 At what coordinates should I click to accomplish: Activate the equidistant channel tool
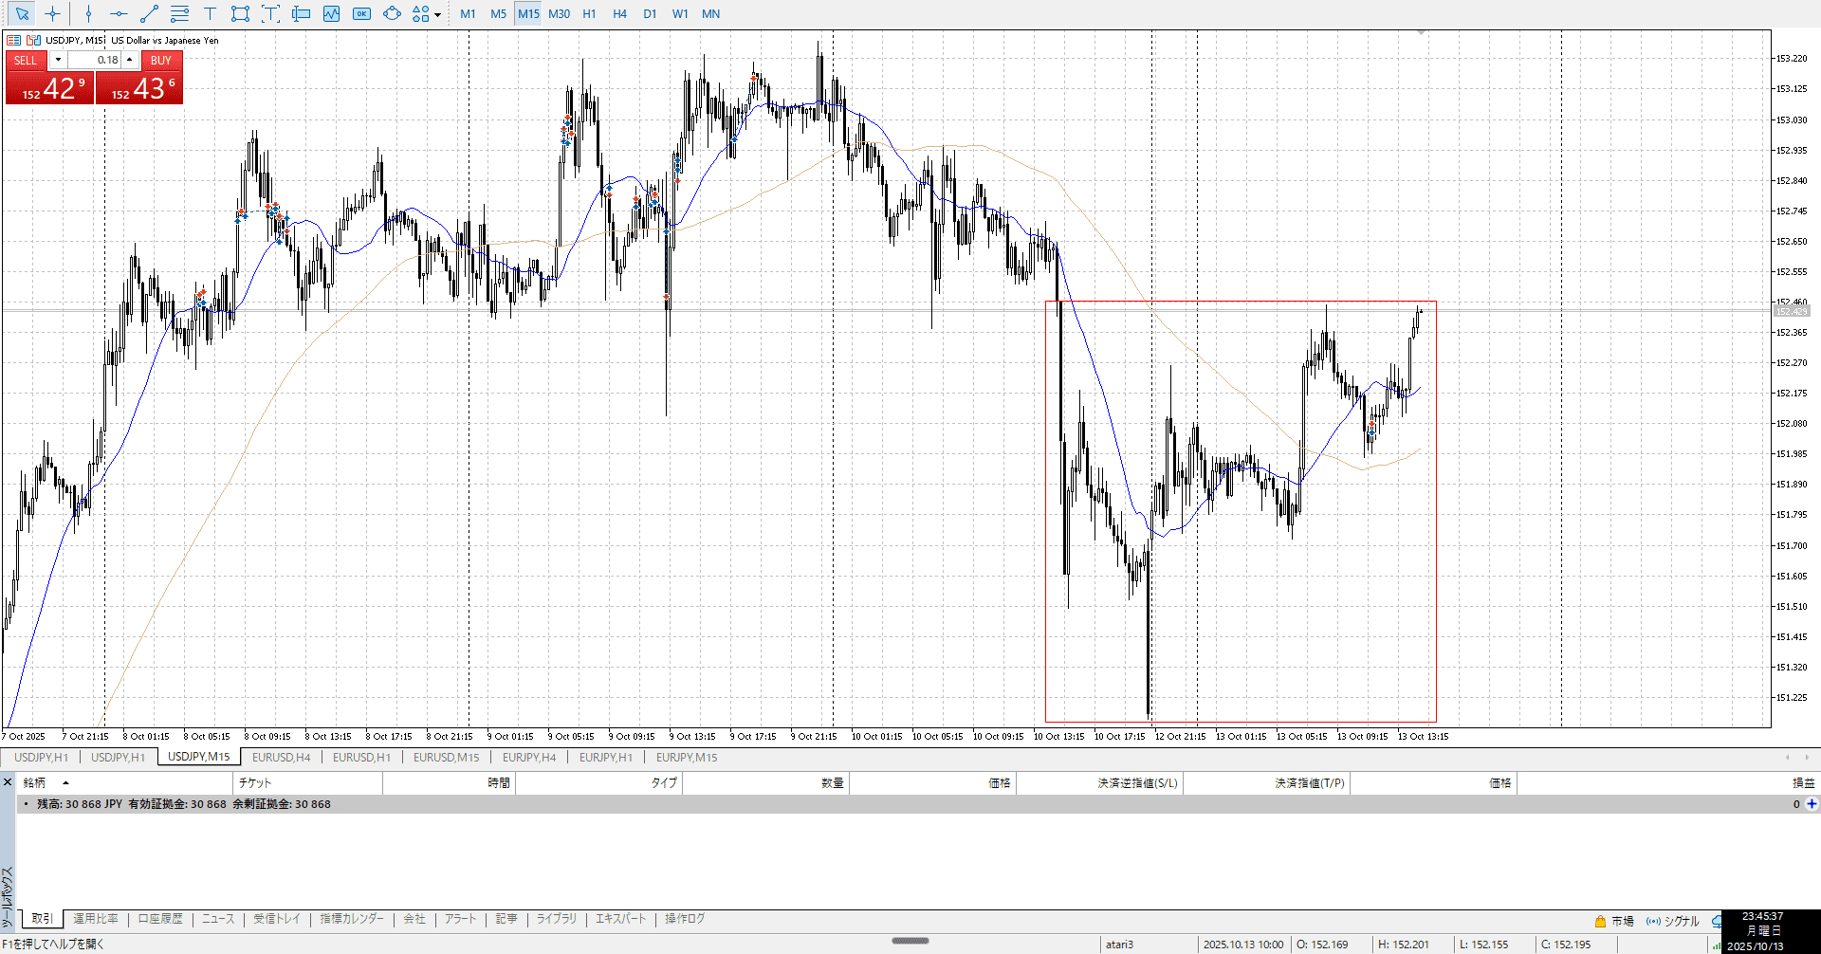[179, 13]
